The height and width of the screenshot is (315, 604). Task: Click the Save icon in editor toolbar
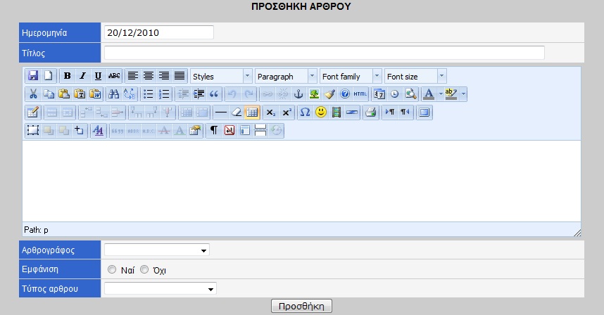[33, 76]
